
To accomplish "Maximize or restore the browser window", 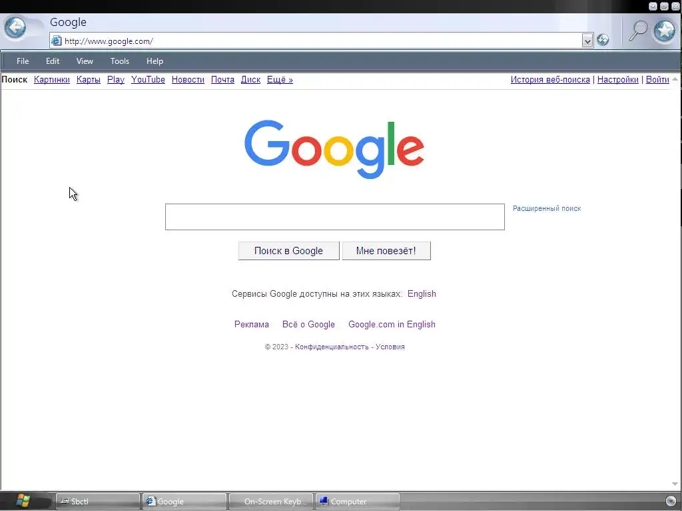I will coord(664,6).
